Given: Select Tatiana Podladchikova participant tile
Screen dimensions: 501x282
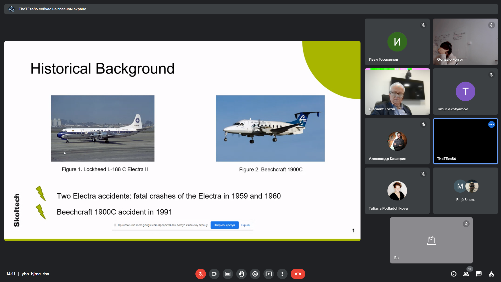Looking at the screenshot, I should (397, 191).
